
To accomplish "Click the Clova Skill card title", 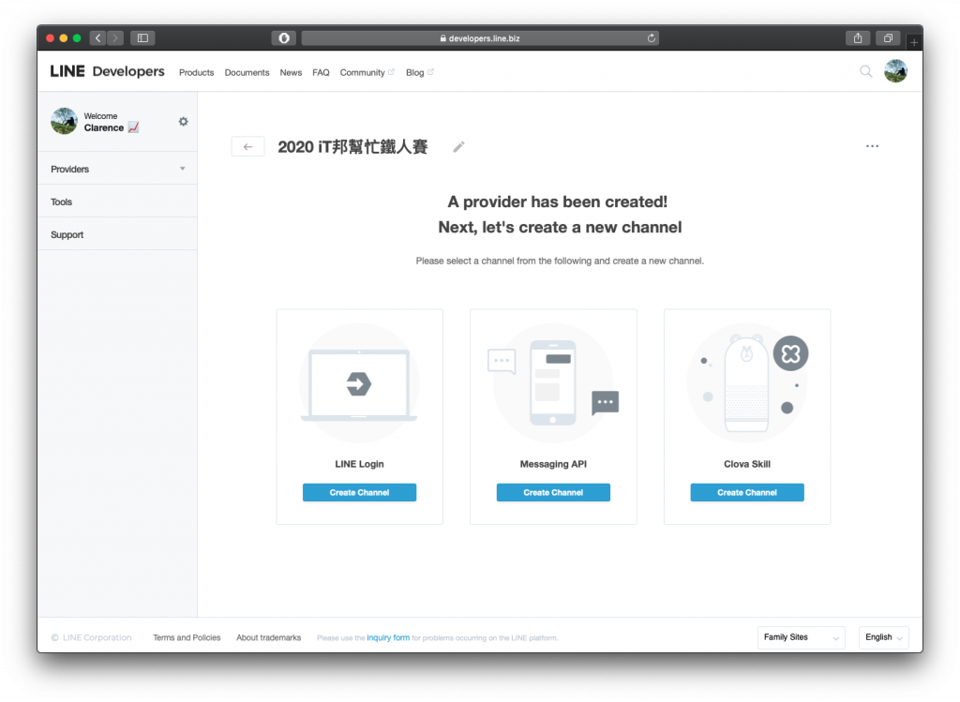I will [x=747, y=464].
